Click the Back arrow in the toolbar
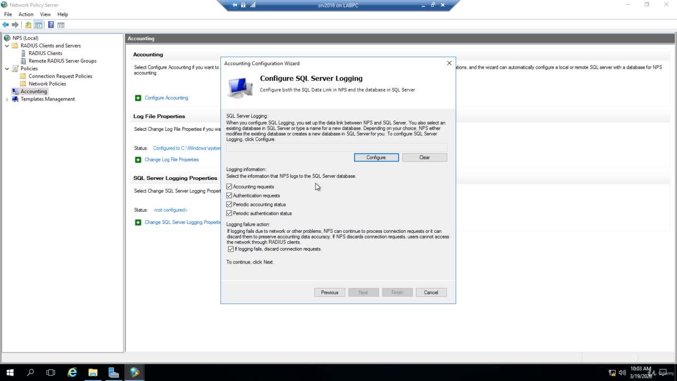 [5, 25]
